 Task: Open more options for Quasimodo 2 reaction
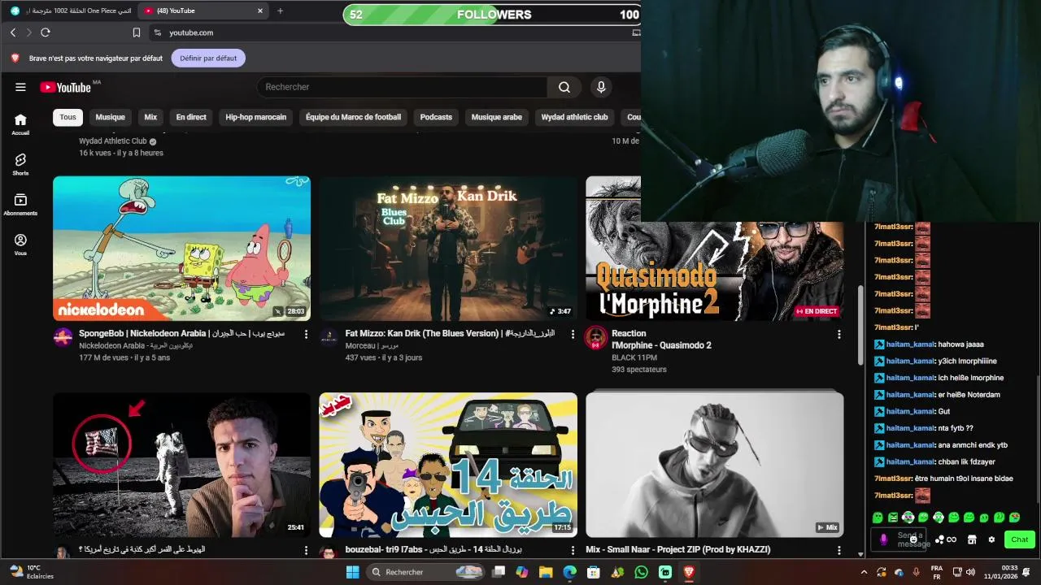(838, 334)
